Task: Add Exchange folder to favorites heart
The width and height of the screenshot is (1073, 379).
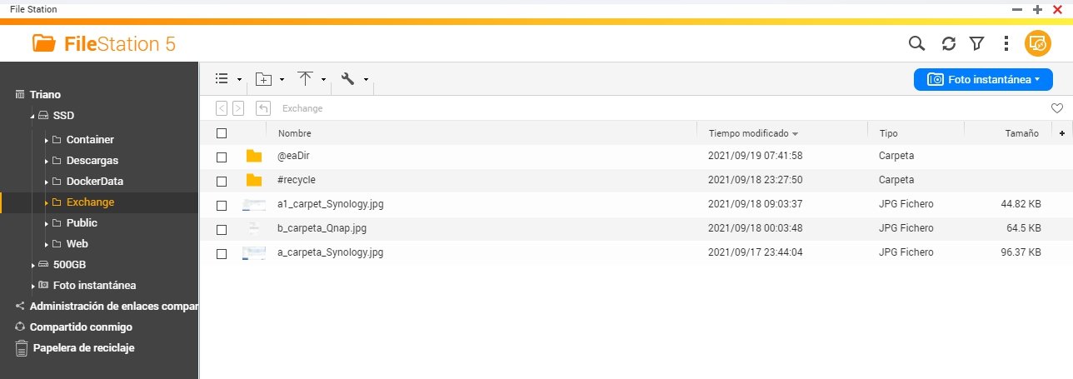Action: tap(1057, 108)
